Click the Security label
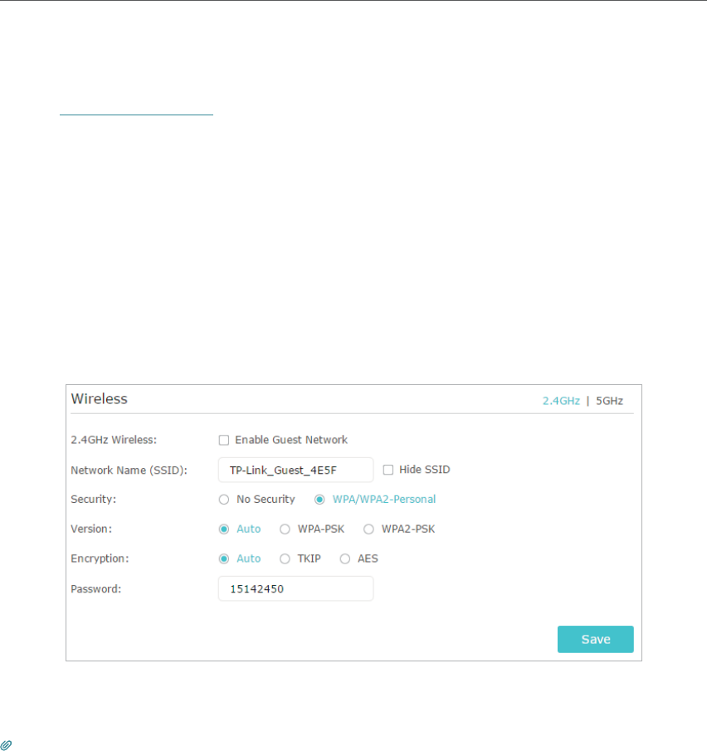 pyautogui.click(x=94, y=499)
